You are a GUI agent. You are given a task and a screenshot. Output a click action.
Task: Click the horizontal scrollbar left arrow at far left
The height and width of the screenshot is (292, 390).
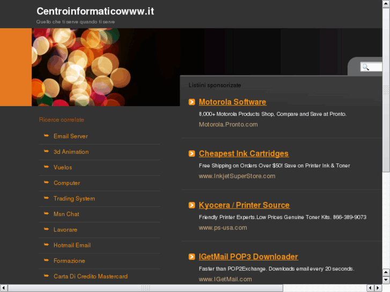pyautogui.click(x=3, y=288)
